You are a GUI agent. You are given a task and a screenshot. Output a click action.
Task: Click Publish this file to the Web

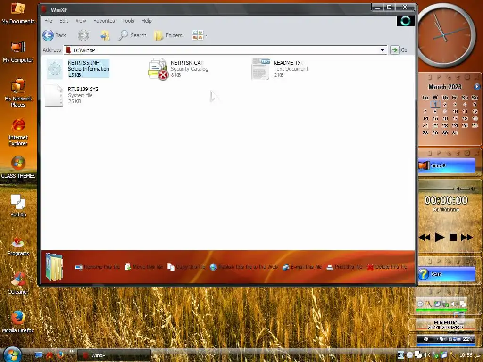(244, 267)
